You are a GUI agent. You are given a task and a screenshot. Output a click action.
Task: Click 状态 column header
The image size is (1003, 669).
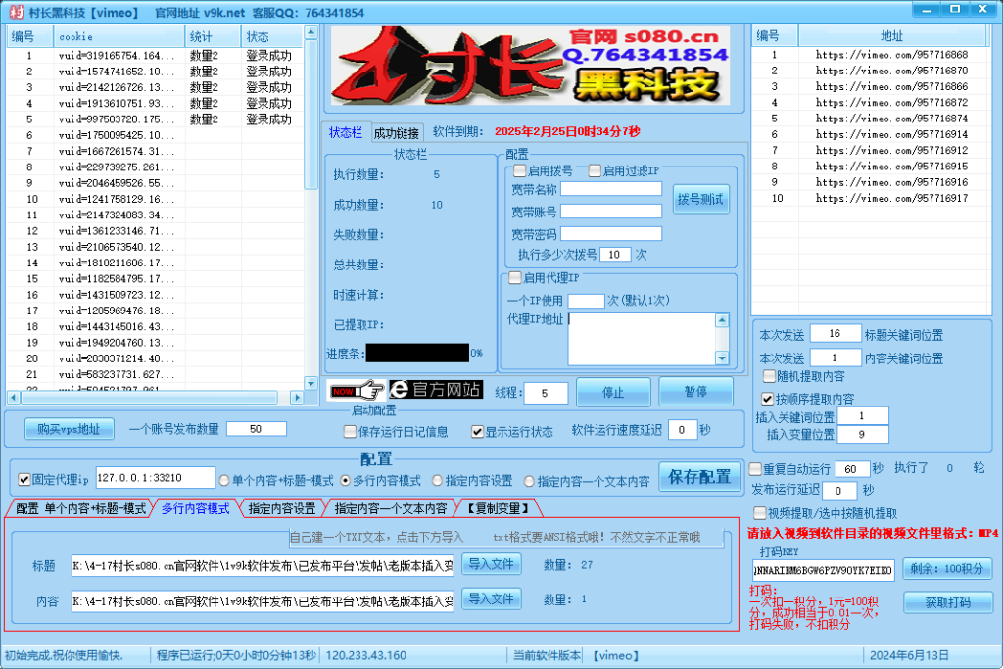tap(271, 36)
